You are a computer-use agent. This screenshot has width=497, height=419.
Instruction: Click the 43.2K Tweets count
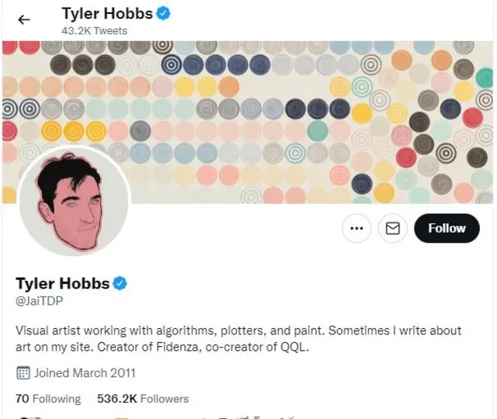pos(94,31)
